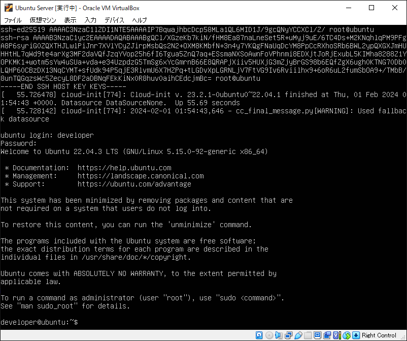Image resolution: width=407 pixels, height=341 pixels.
Task: Click the "* Documentation:" label
Action: pyautogui.click(x=37, y=168)
